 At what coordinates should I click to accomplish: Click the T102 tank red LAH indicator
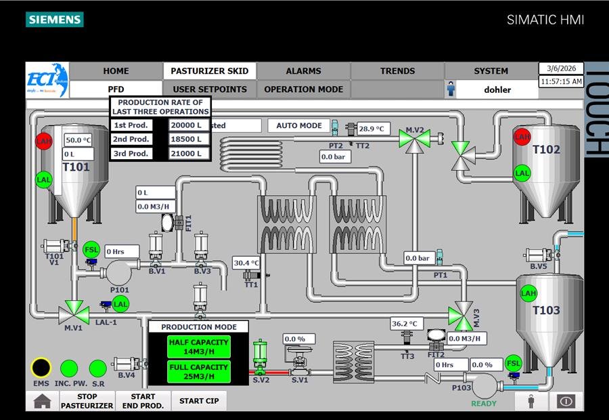[522, 137]
